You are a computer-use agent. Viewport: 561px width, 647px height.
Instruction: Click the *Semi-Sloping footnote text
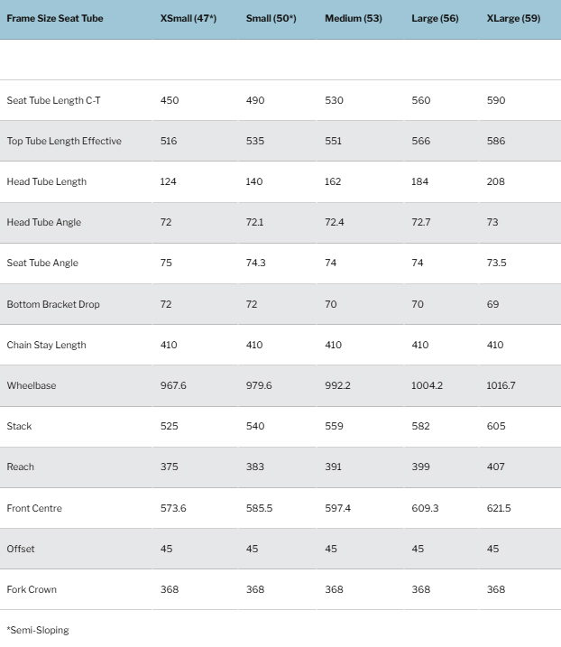(38, 630)
